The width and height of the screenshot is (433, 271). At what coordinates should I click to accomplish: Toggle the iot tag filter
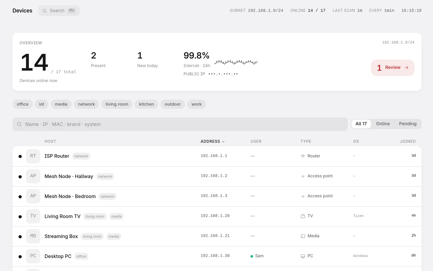click(x=42, y=104)
